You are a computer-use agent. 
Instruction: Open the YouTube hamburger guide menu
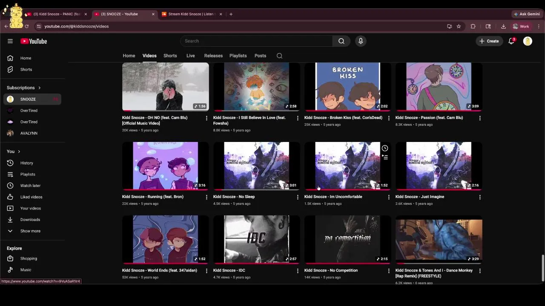pos(10,41)
